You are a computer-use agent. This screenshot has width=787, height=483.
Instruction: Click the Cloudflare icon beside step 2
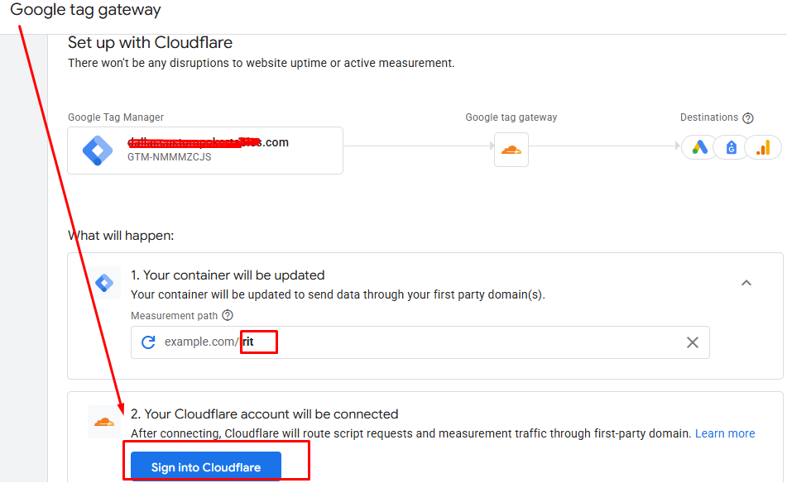pos(104,422)
